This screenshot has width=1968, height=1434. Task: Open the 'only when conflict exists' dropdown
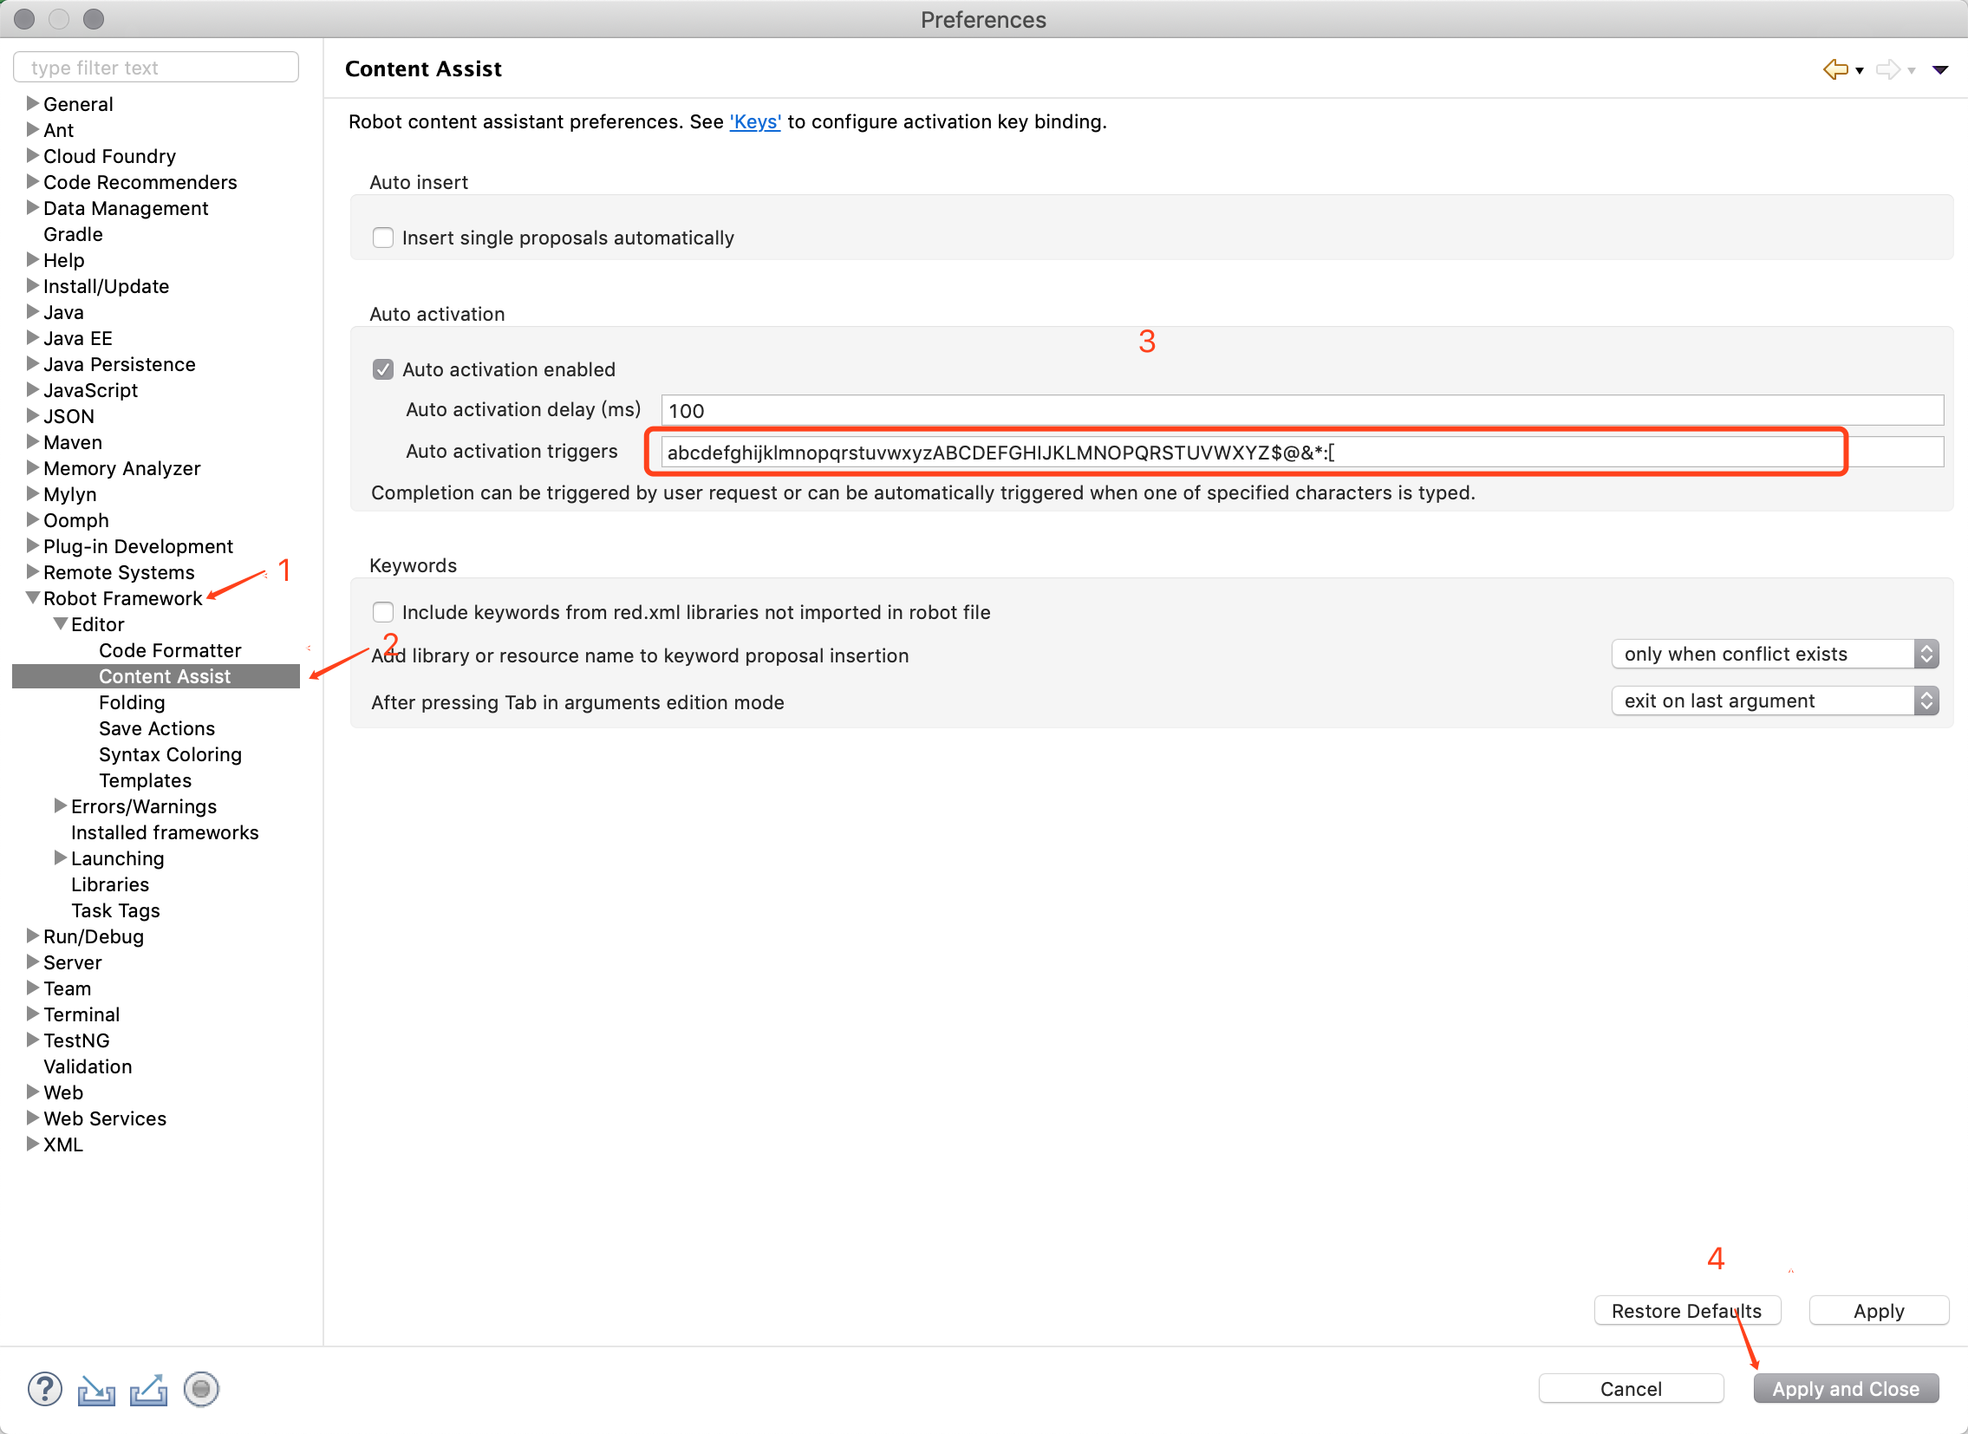(x=1774, y=654)
